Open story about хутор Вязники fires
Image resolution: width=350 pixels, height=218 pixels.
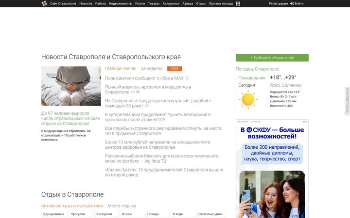pos(157,117)
